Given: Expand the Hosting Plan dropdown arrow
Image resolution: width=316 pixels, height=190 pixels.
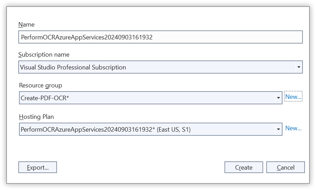Looking at the screenshot, I should [278, 130].
